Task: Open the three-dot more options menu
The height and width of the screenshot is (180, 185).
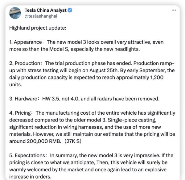Action: click(x=174, y=10)
